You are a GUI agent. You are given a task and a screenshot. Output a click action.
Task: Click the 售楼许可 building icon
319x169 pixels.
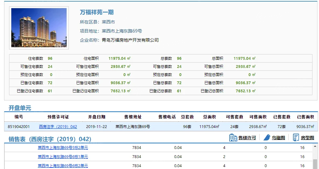tap(233, 138)
